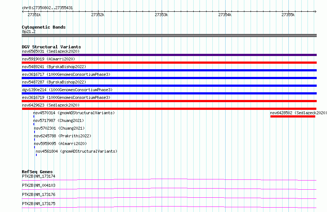Click the 27353k ruler position
327x212 pixels.
click(x=161, y=15)
